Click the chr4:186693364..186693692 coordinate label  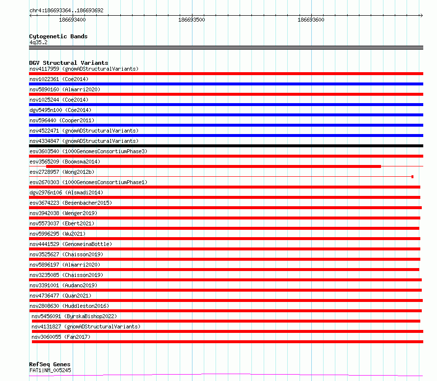[66, 11]
